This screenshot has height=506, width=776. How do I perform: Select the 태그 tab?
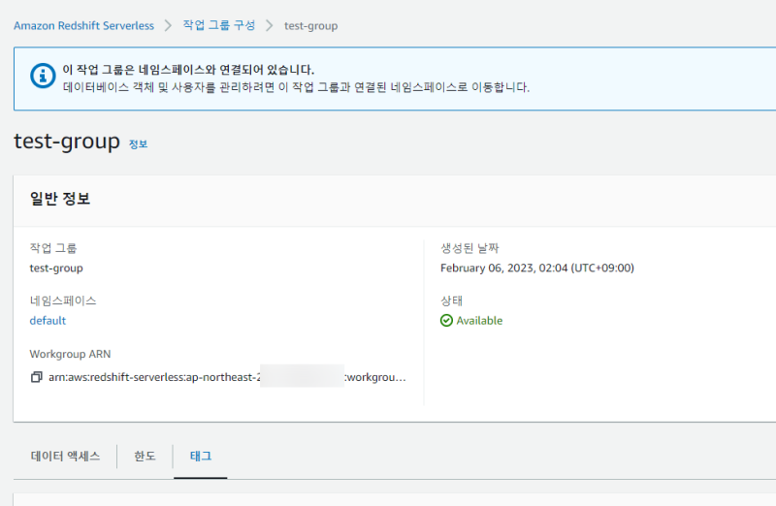tap(201, 457)
